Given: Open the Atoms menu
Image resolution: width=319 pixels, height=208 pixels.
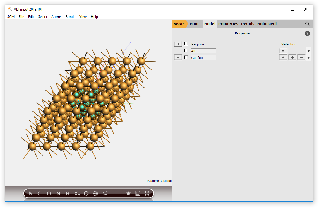Looking at the screenshot, I should pos(56,17).
